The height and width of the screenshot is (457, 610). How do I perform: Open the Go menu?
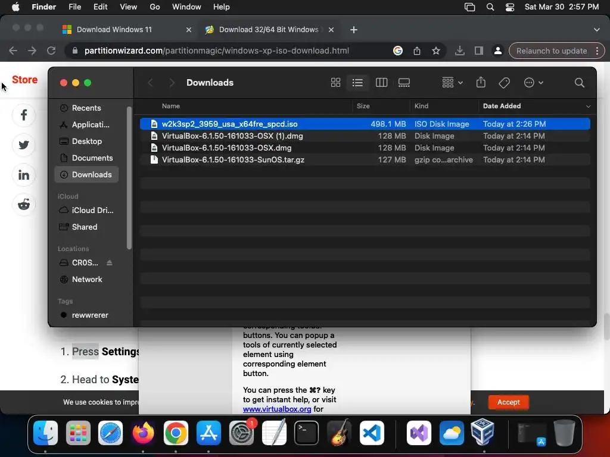155,7
